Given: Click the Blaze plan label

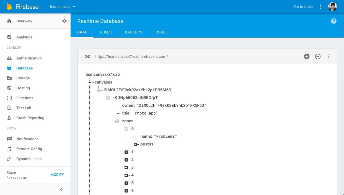Looking at the screenshot, I should (x=11, y=173).
